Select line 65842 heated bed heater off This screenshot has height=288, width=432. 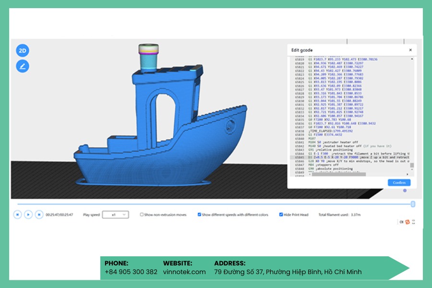click(350, 146)
